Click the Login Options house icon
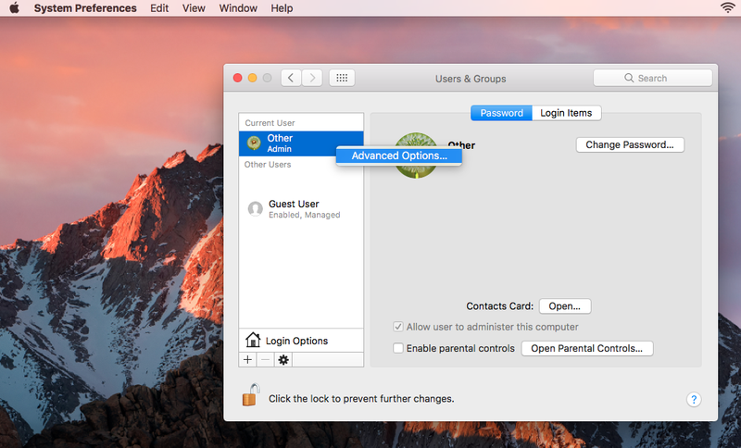This screenshot has width=741, height=448. [x=253, y=340]
